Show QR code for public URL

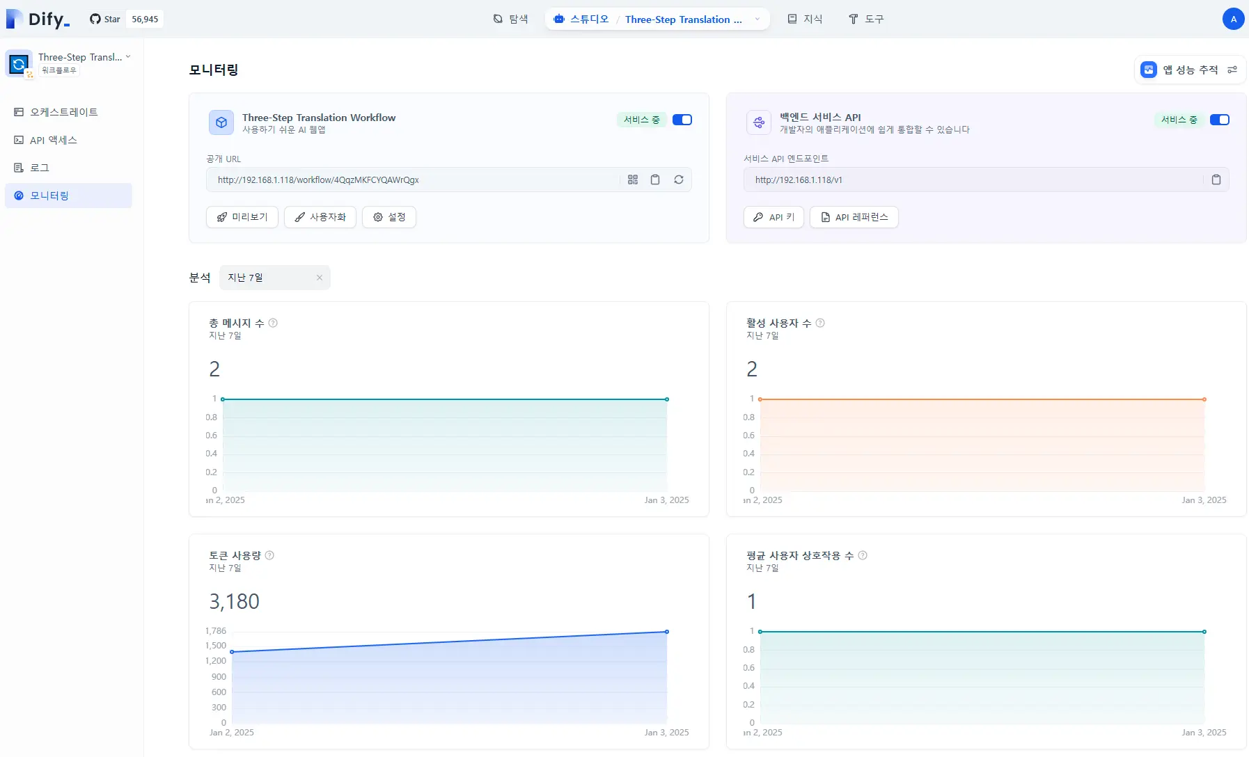(x=632, y=180)
